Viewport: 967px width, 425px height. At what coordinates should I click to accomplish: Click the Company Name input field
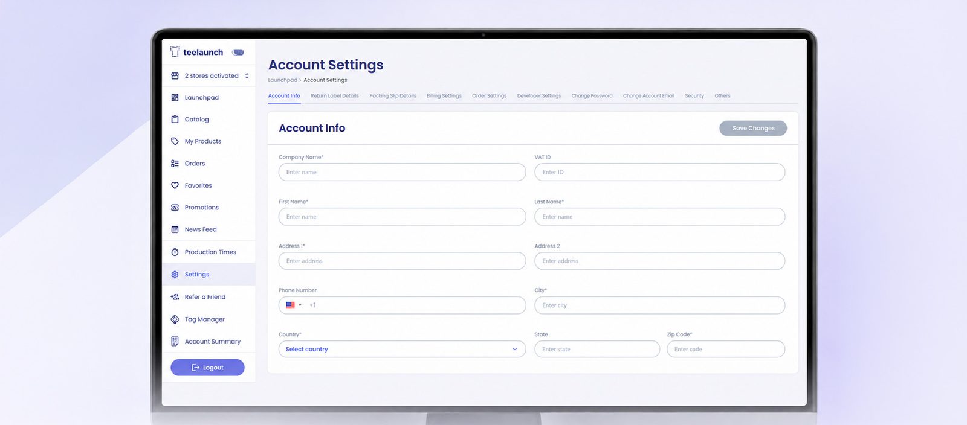(x=402, y=172)
